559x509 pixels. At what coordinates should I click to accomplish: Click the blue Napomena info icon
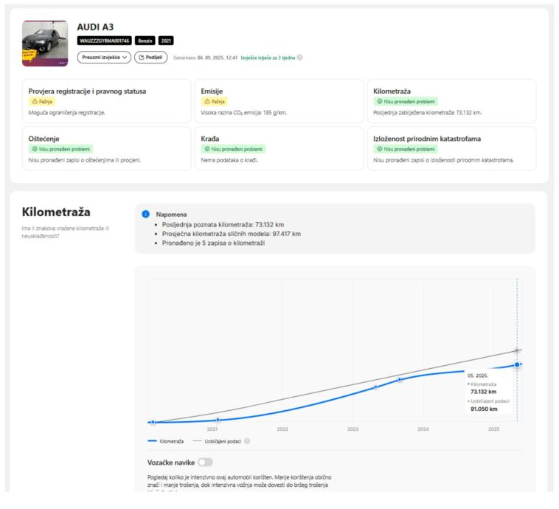(x=145, y=214)
